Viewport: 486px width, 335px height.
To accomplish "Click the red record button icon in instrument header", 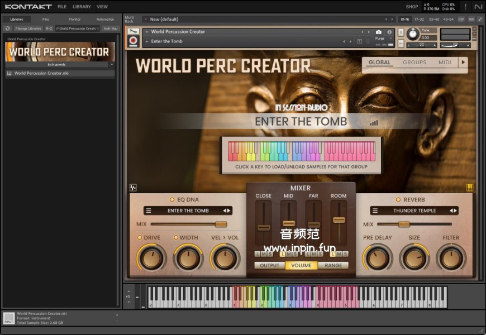I will click(134, 41).
